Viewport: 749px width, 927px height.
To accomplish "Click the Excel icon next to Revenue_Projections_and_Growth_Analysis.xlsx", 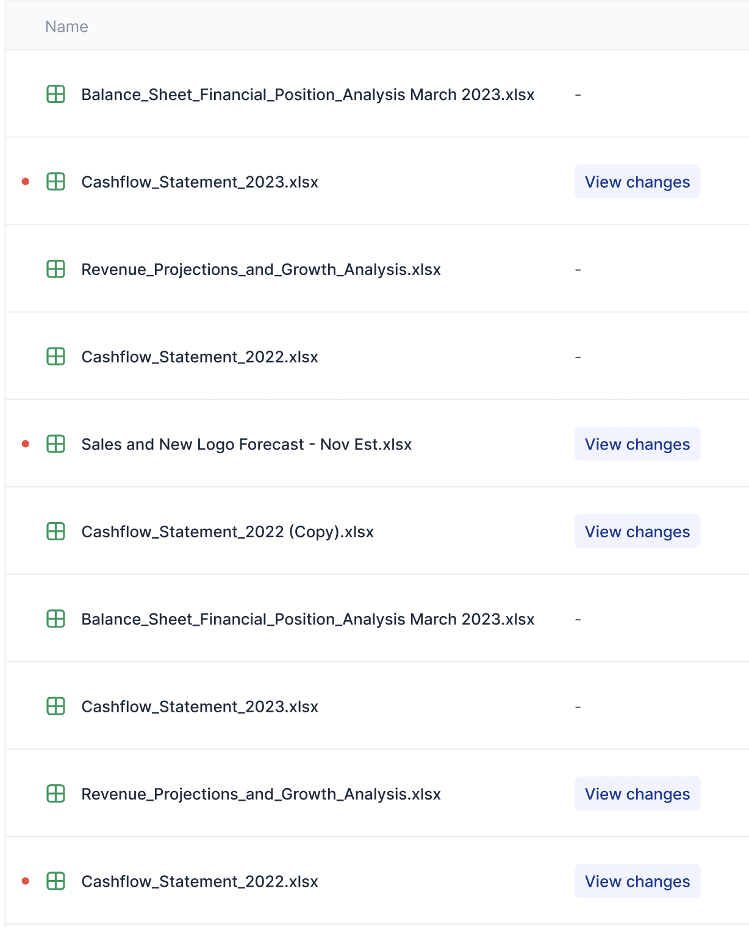I will pyautogui.click(x=55, y=269).
